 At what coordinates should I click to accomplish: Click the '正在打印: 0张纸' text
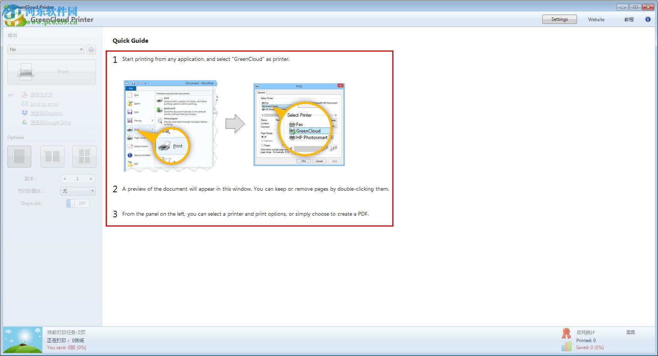pos(66,341)
